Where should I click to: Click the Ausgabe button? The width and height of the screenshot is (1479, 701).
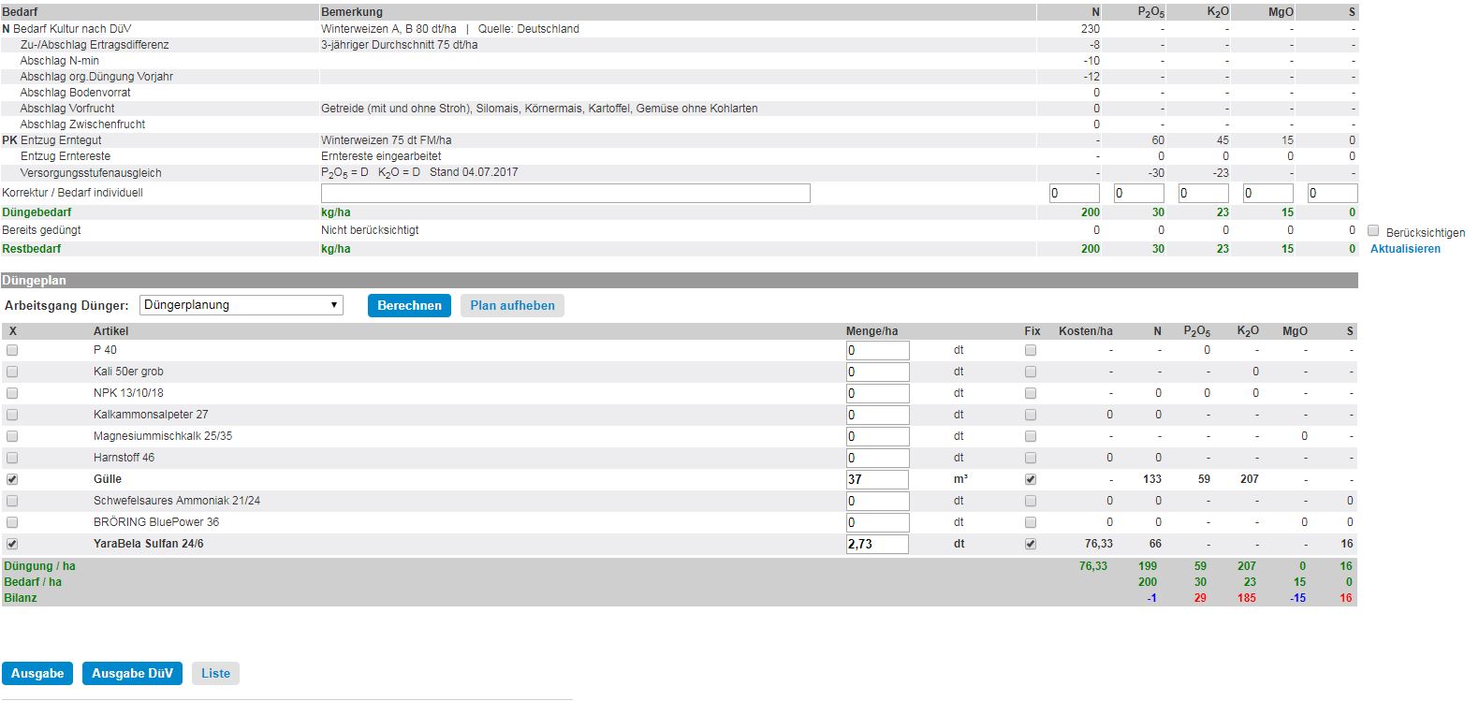pos(37,674)
